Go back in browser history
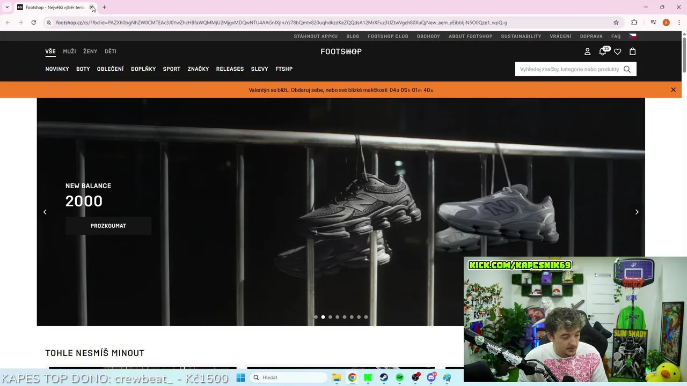The width and height of the screenshot is (687, 386). 8,23
